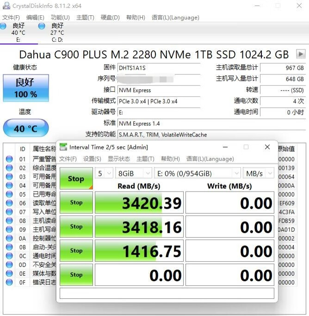The width and height of the screenshot is (309, 316).
Task: Open 功能(U) menu in CrystalDiskInfo
Action: pyautogui.click(x=60, y=18)
